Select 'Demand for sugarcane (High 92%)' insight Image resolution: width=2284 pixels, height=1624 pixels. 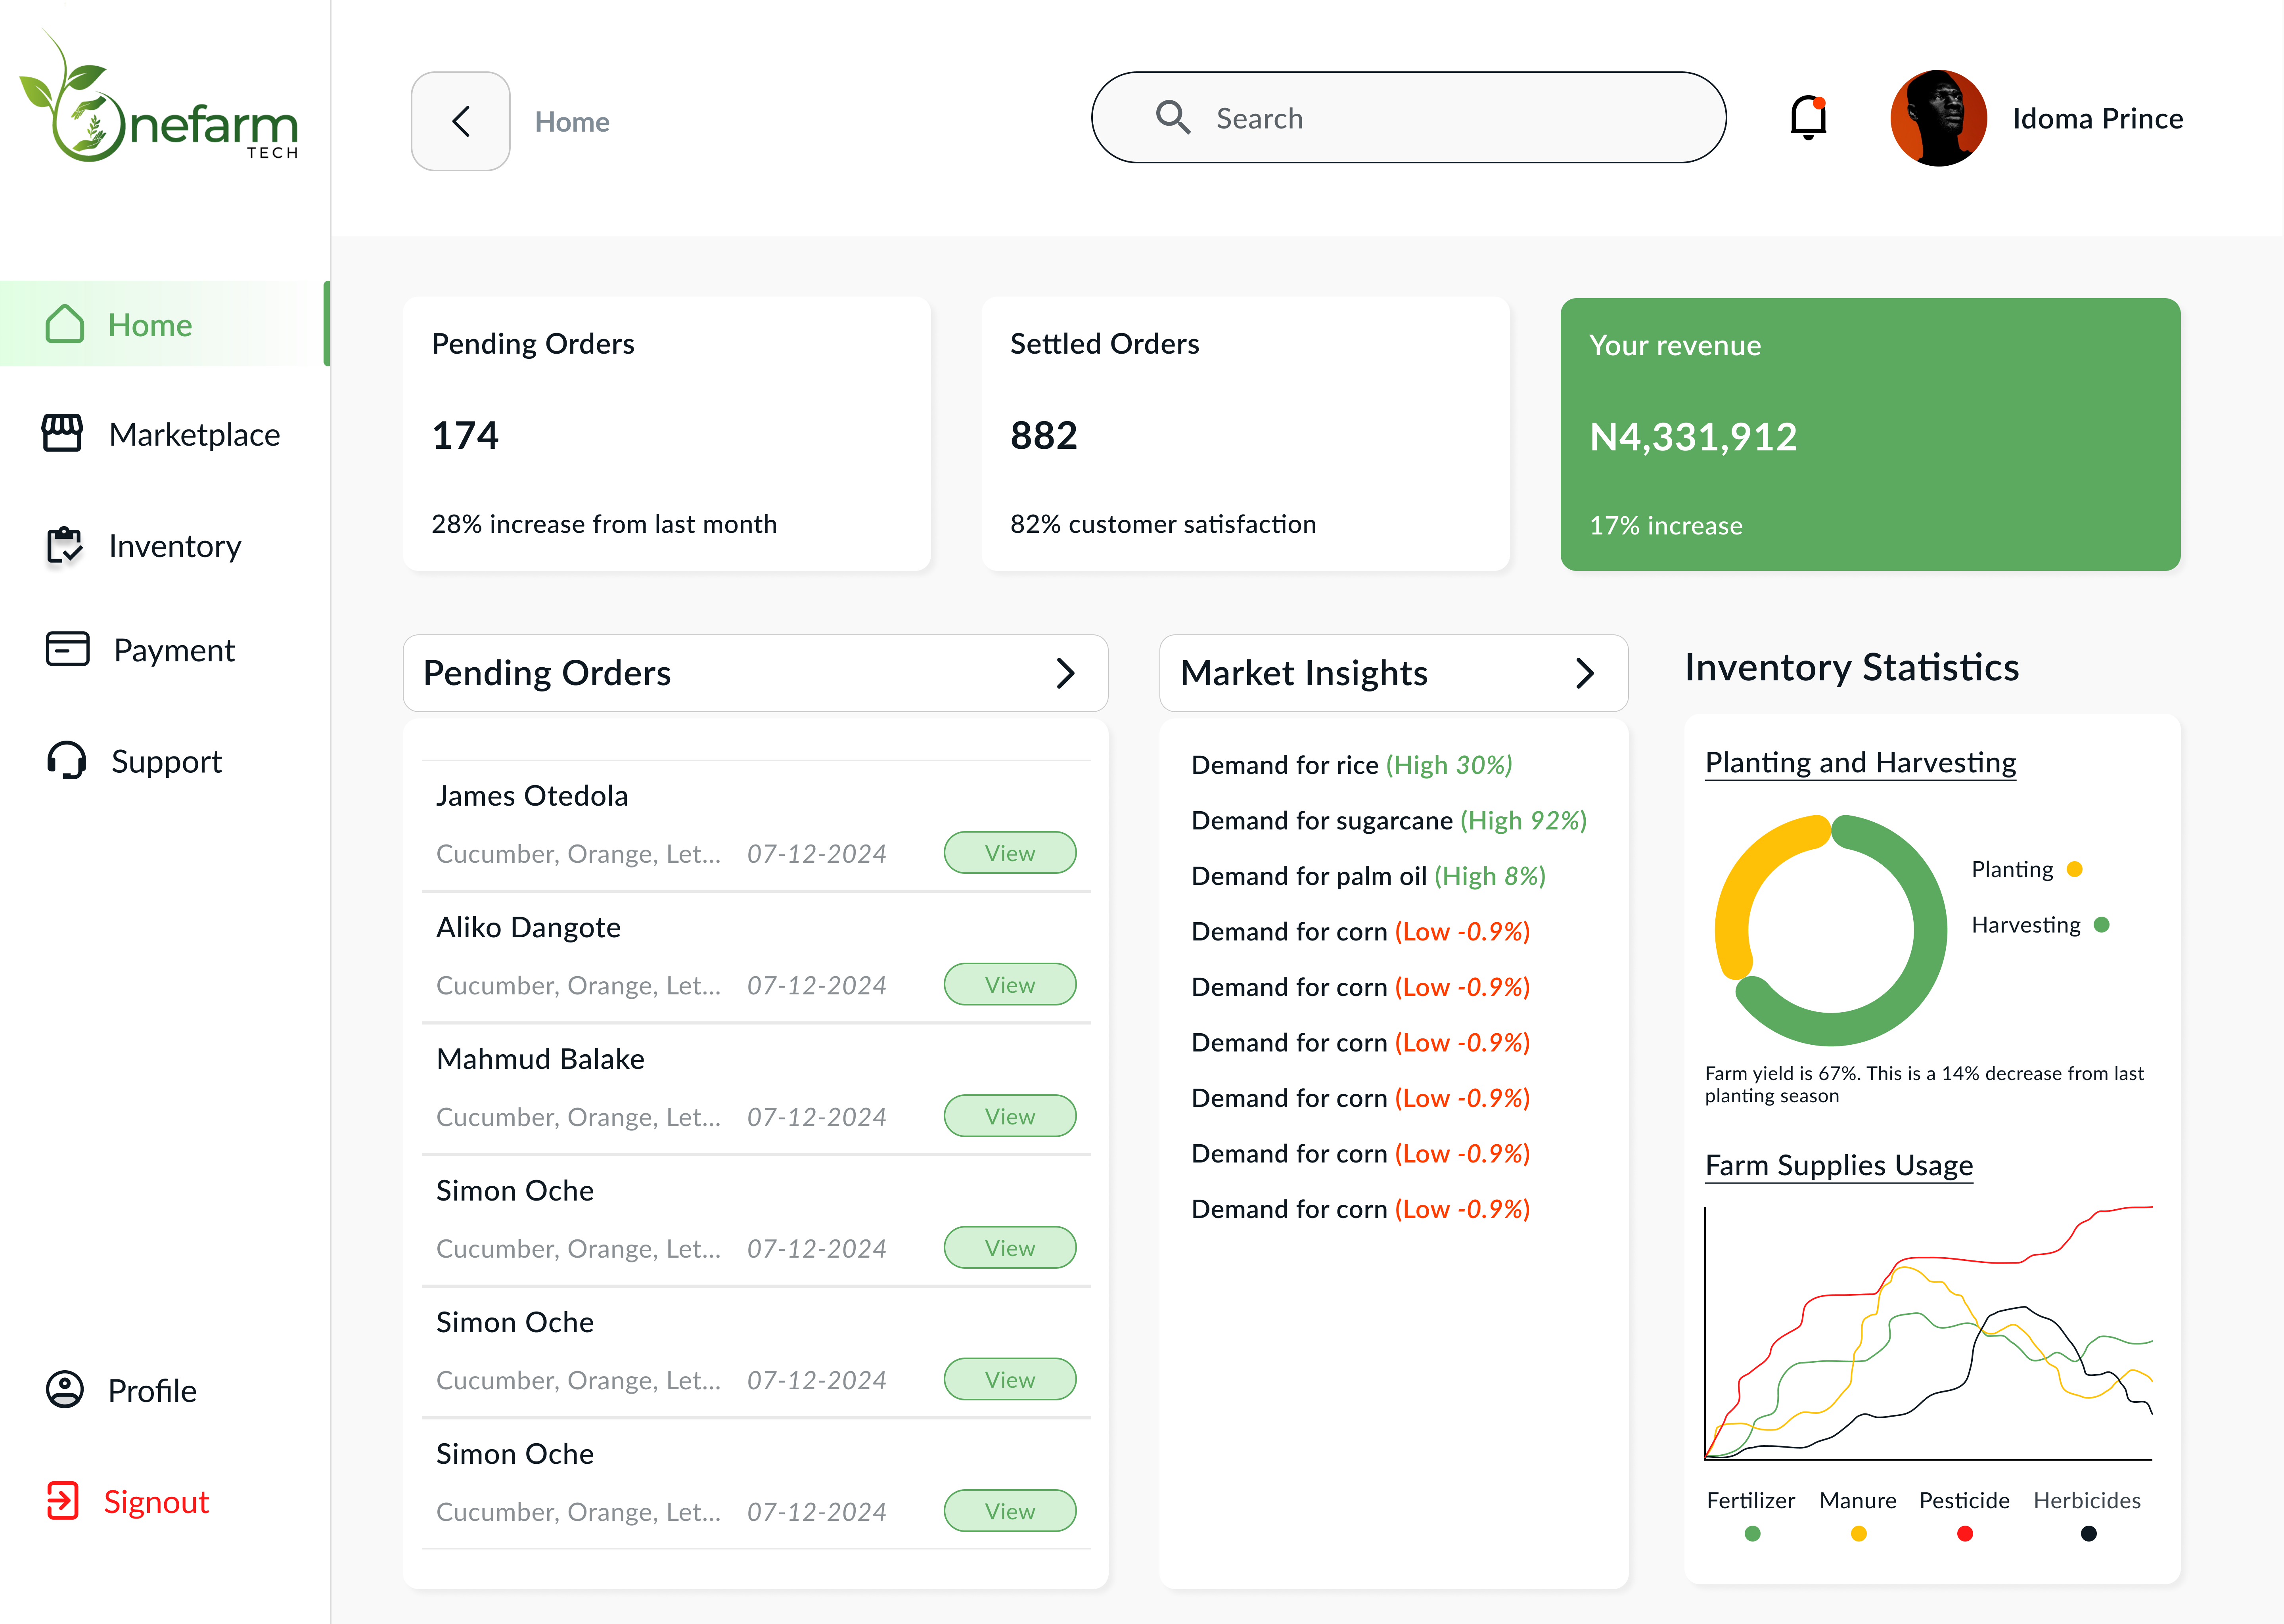tap(1389, 821)
